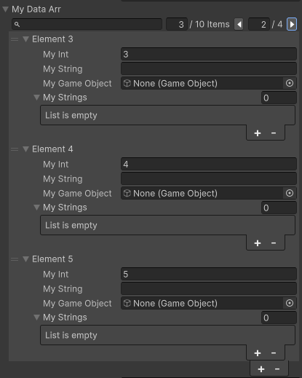302x378 pixels.
Task: Click the array search field
Action: point(87,24)
